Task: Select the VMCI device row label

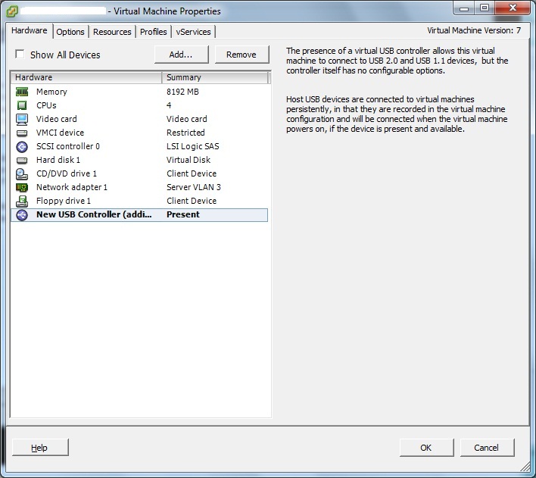Action: pyautogui.click(x=60, y=133)
